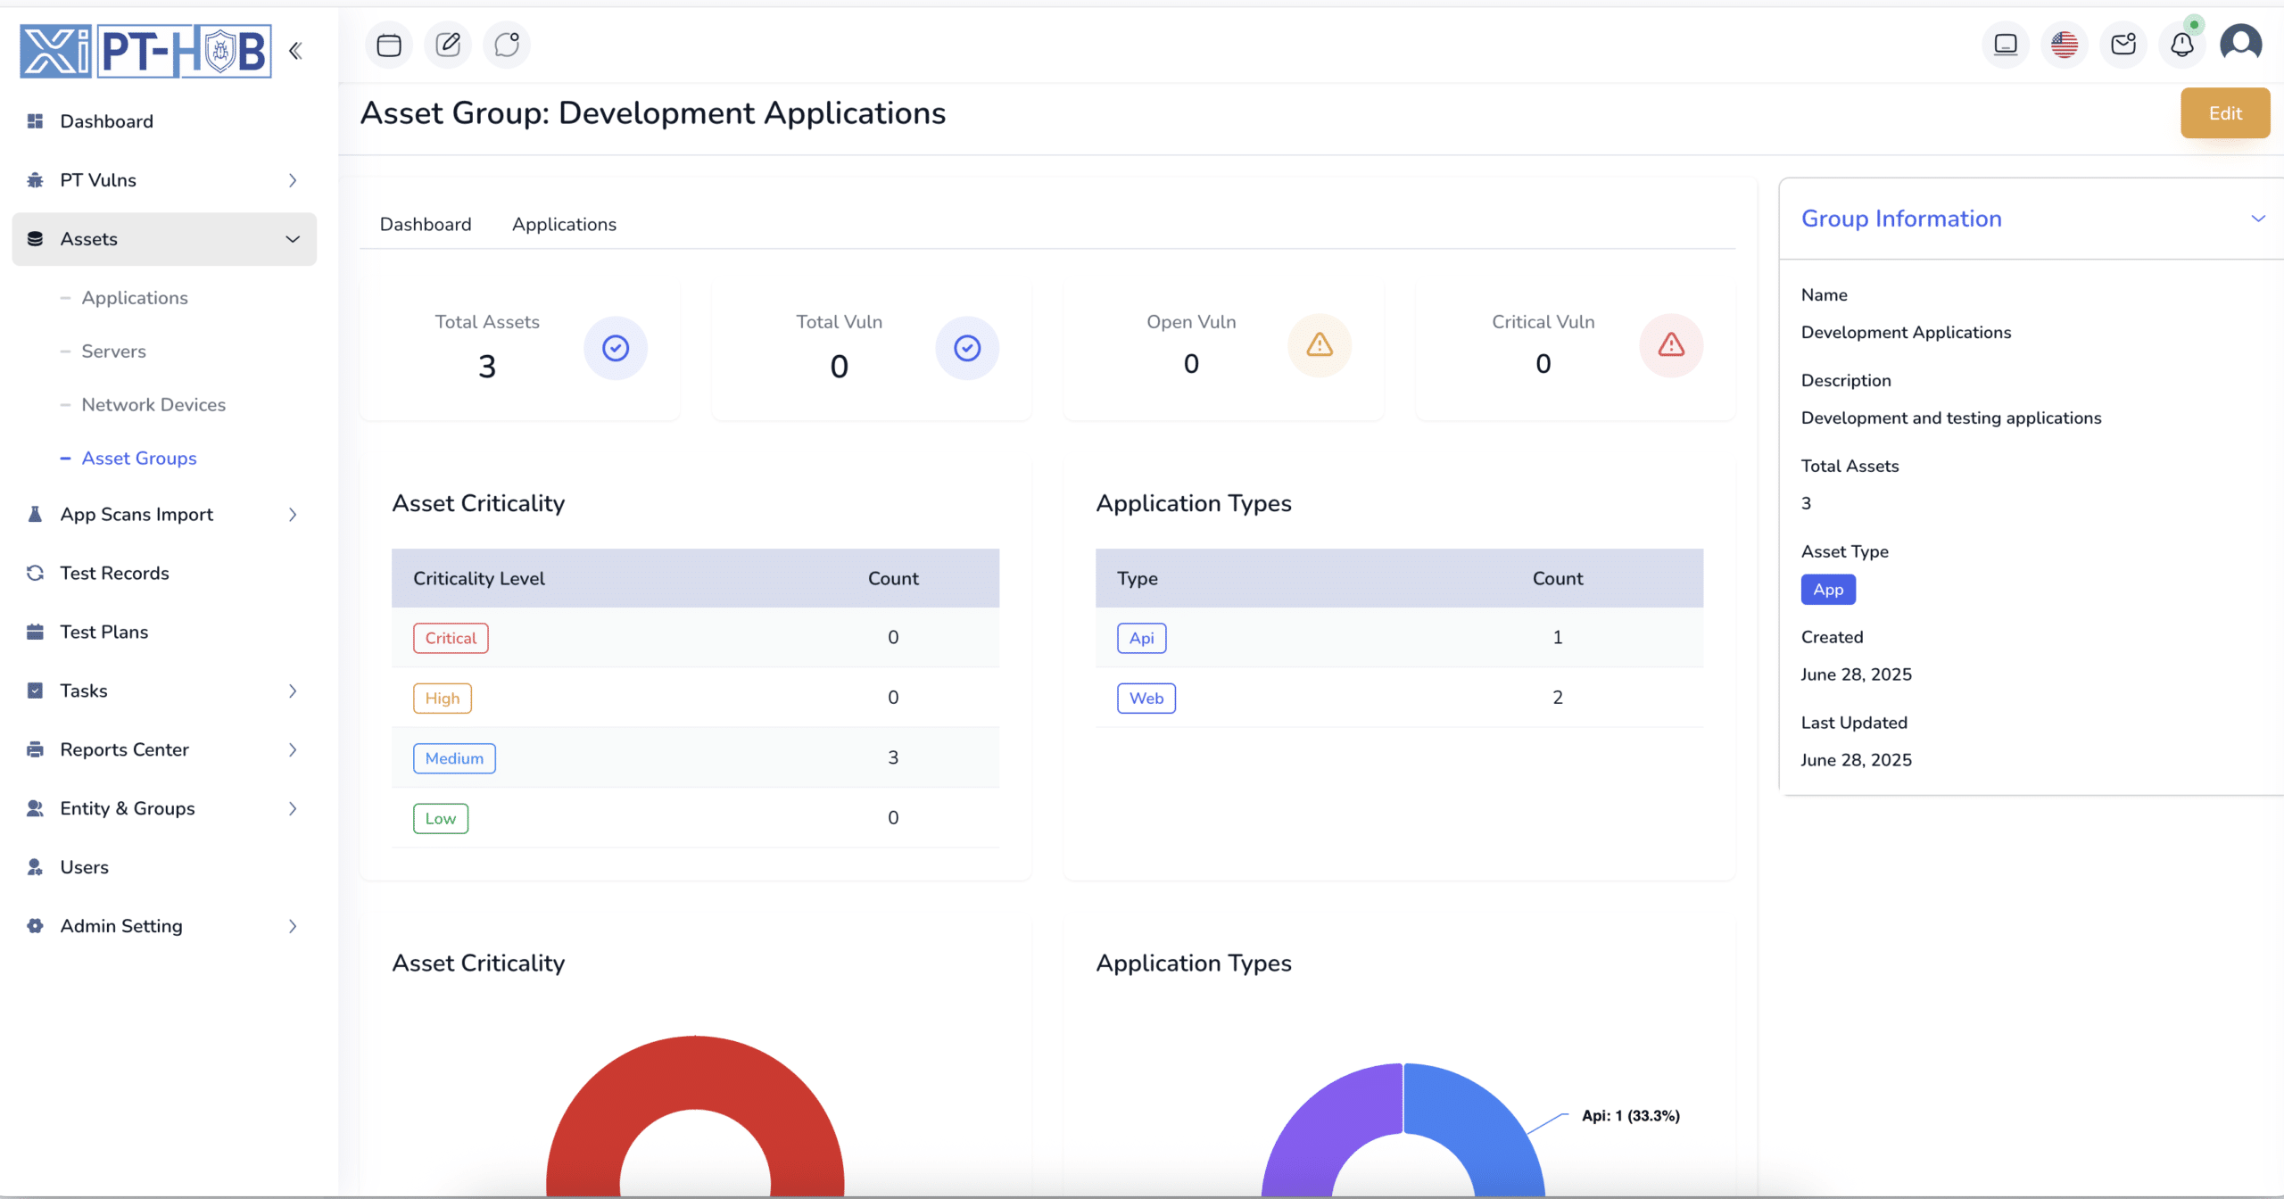Image resolution: width=2284 pixels, height=1199 pixels.
Task: Click the Dashboard grid icon in sidebar
Action: (36, 121)
